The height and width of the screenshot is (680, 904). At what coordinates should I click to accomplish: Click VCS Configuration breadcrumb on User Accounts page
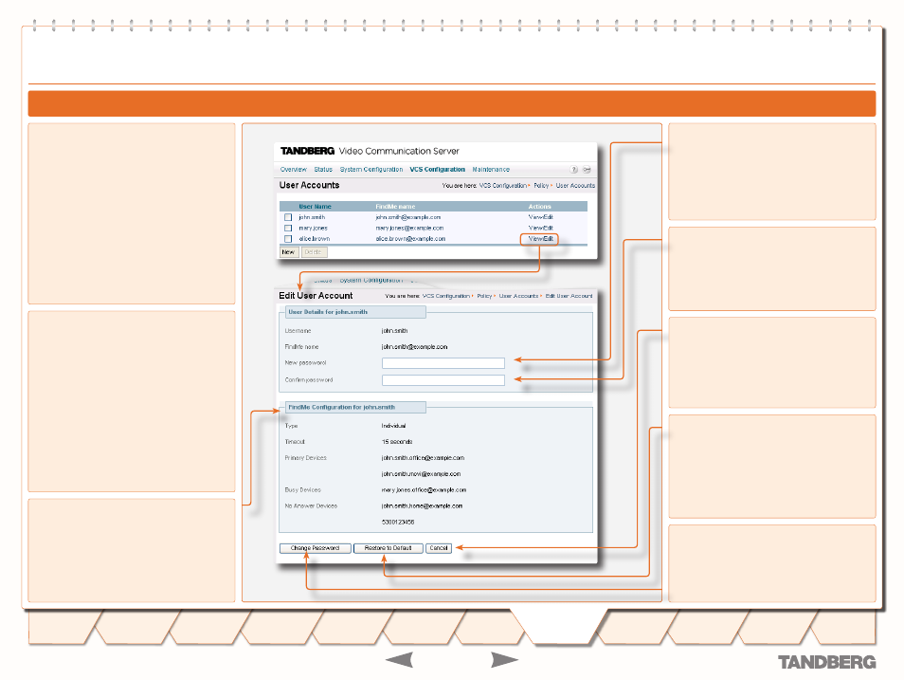click(x=503, y=186)
